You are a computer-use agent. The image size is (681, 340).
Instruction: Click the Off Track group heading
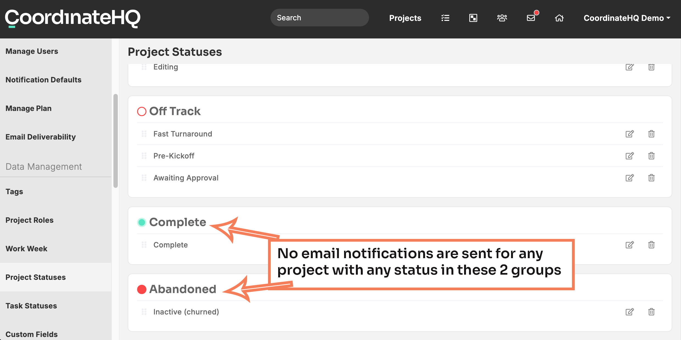tap(175, 111)
